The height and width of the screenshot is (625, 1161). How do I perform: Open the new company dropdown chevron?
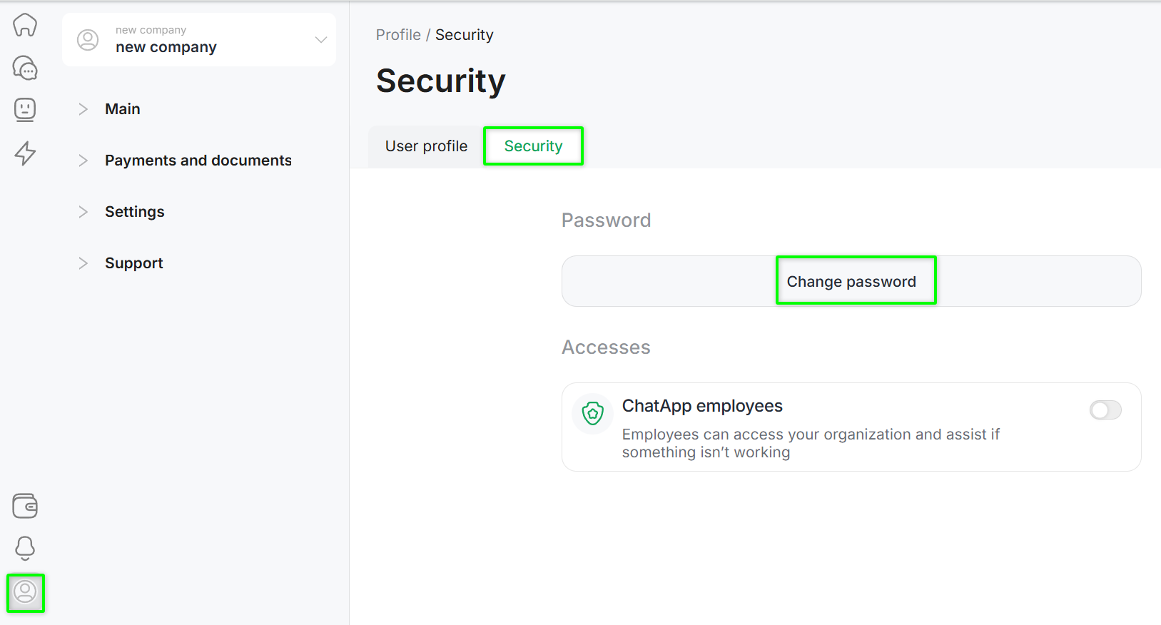coord(321,40)
